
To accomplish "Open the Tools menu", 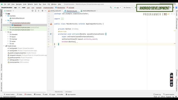I will [44, 4].
